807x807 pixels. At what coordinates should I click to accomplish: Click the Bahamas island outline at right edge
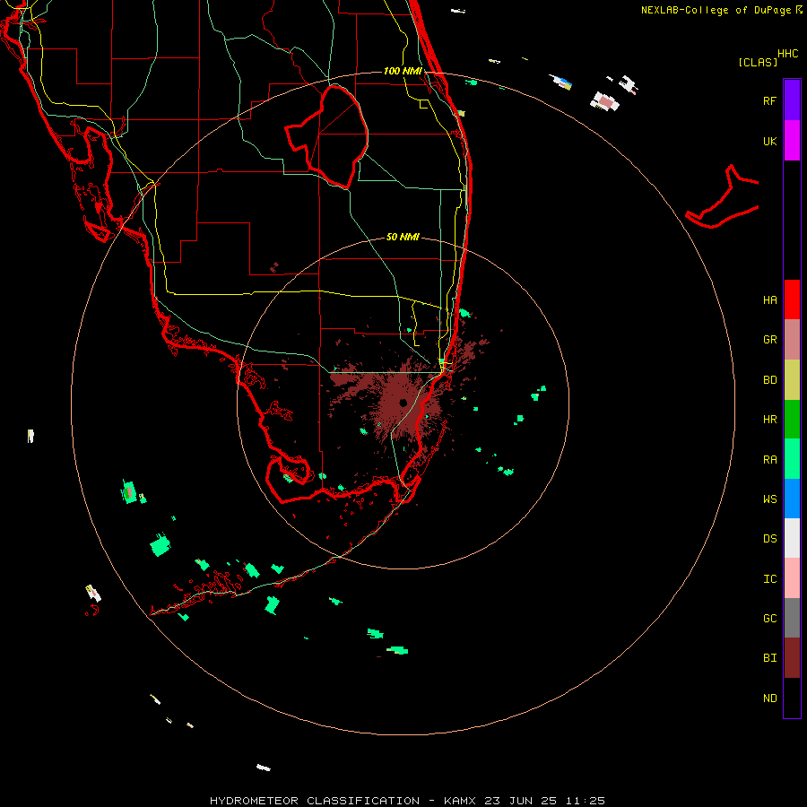point(723,197)
